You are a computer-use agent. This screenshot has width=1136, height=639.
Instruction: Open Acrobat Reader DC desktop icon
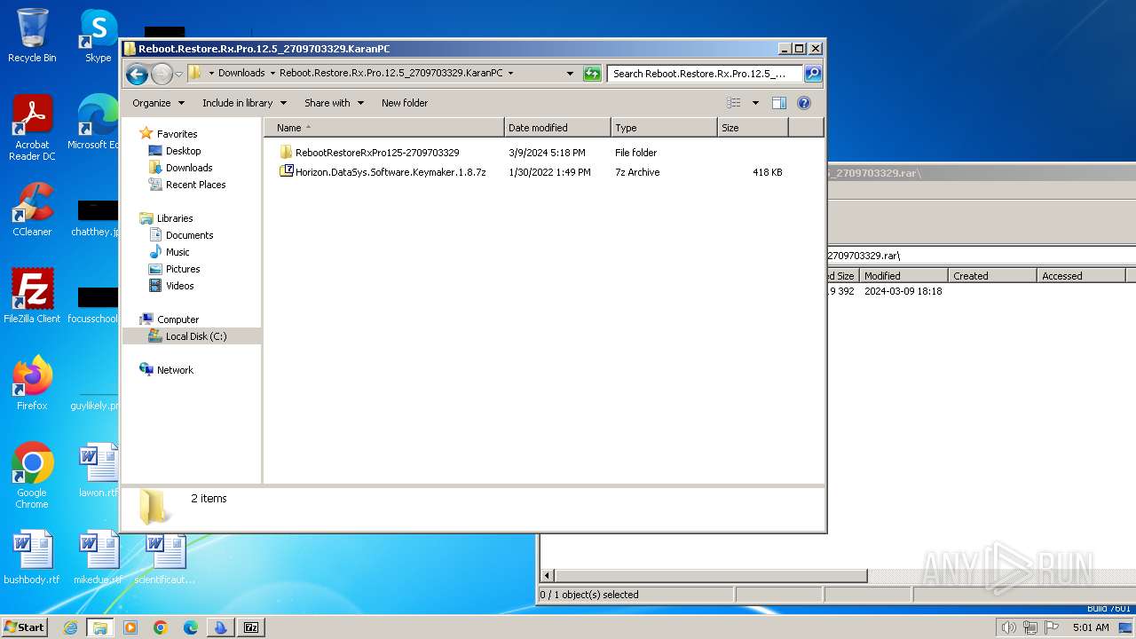[x=32, y=128]
